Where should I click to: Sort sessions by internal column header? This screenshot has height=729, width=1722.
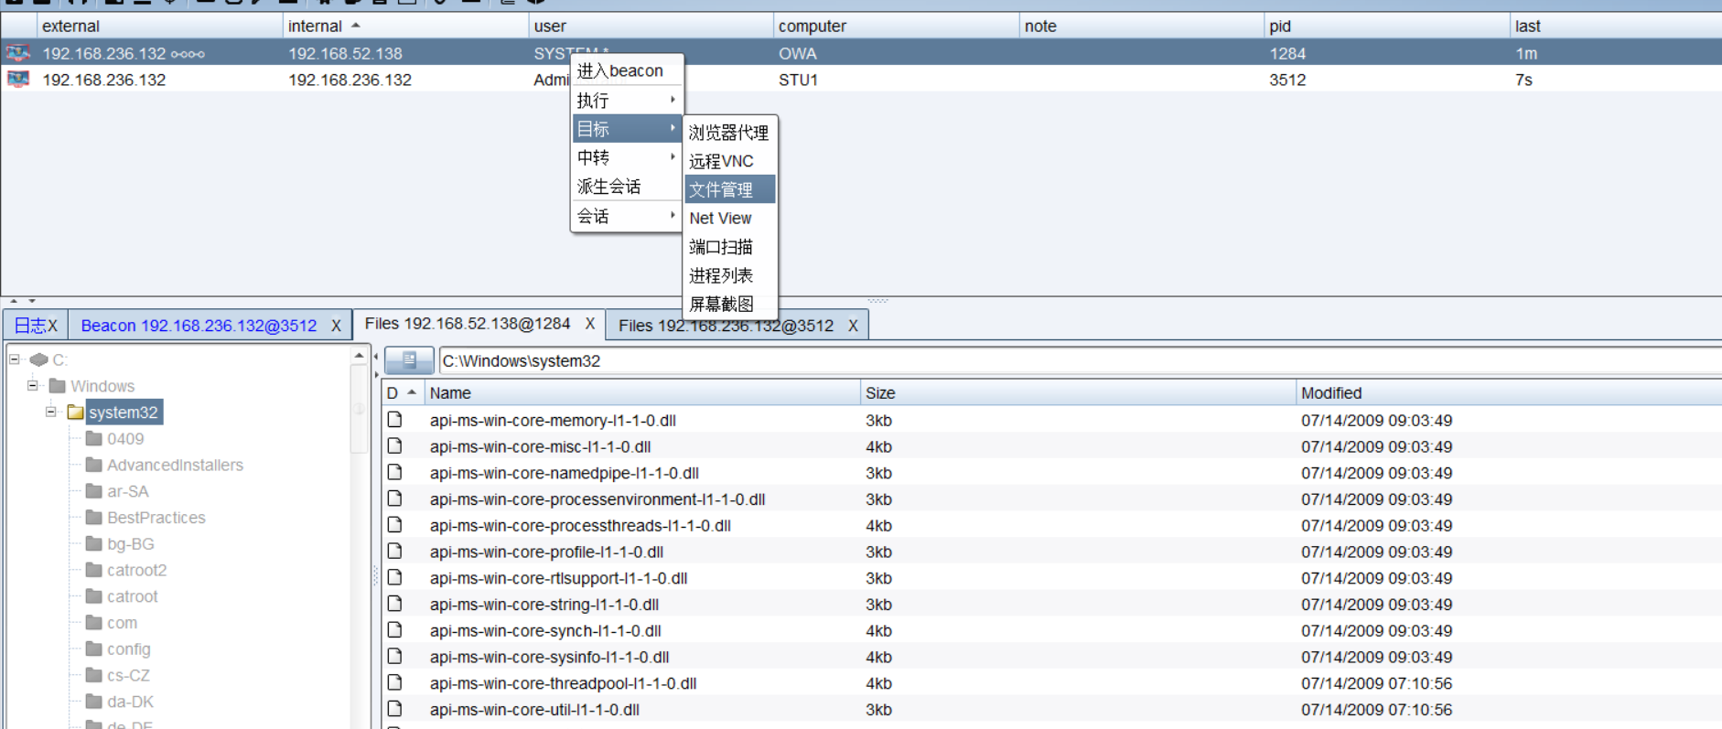coord(316,27)
